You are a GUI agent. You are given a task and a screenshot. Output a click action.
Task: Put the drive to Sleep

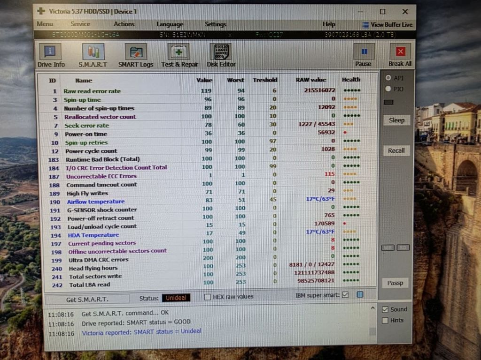(396, 120)
